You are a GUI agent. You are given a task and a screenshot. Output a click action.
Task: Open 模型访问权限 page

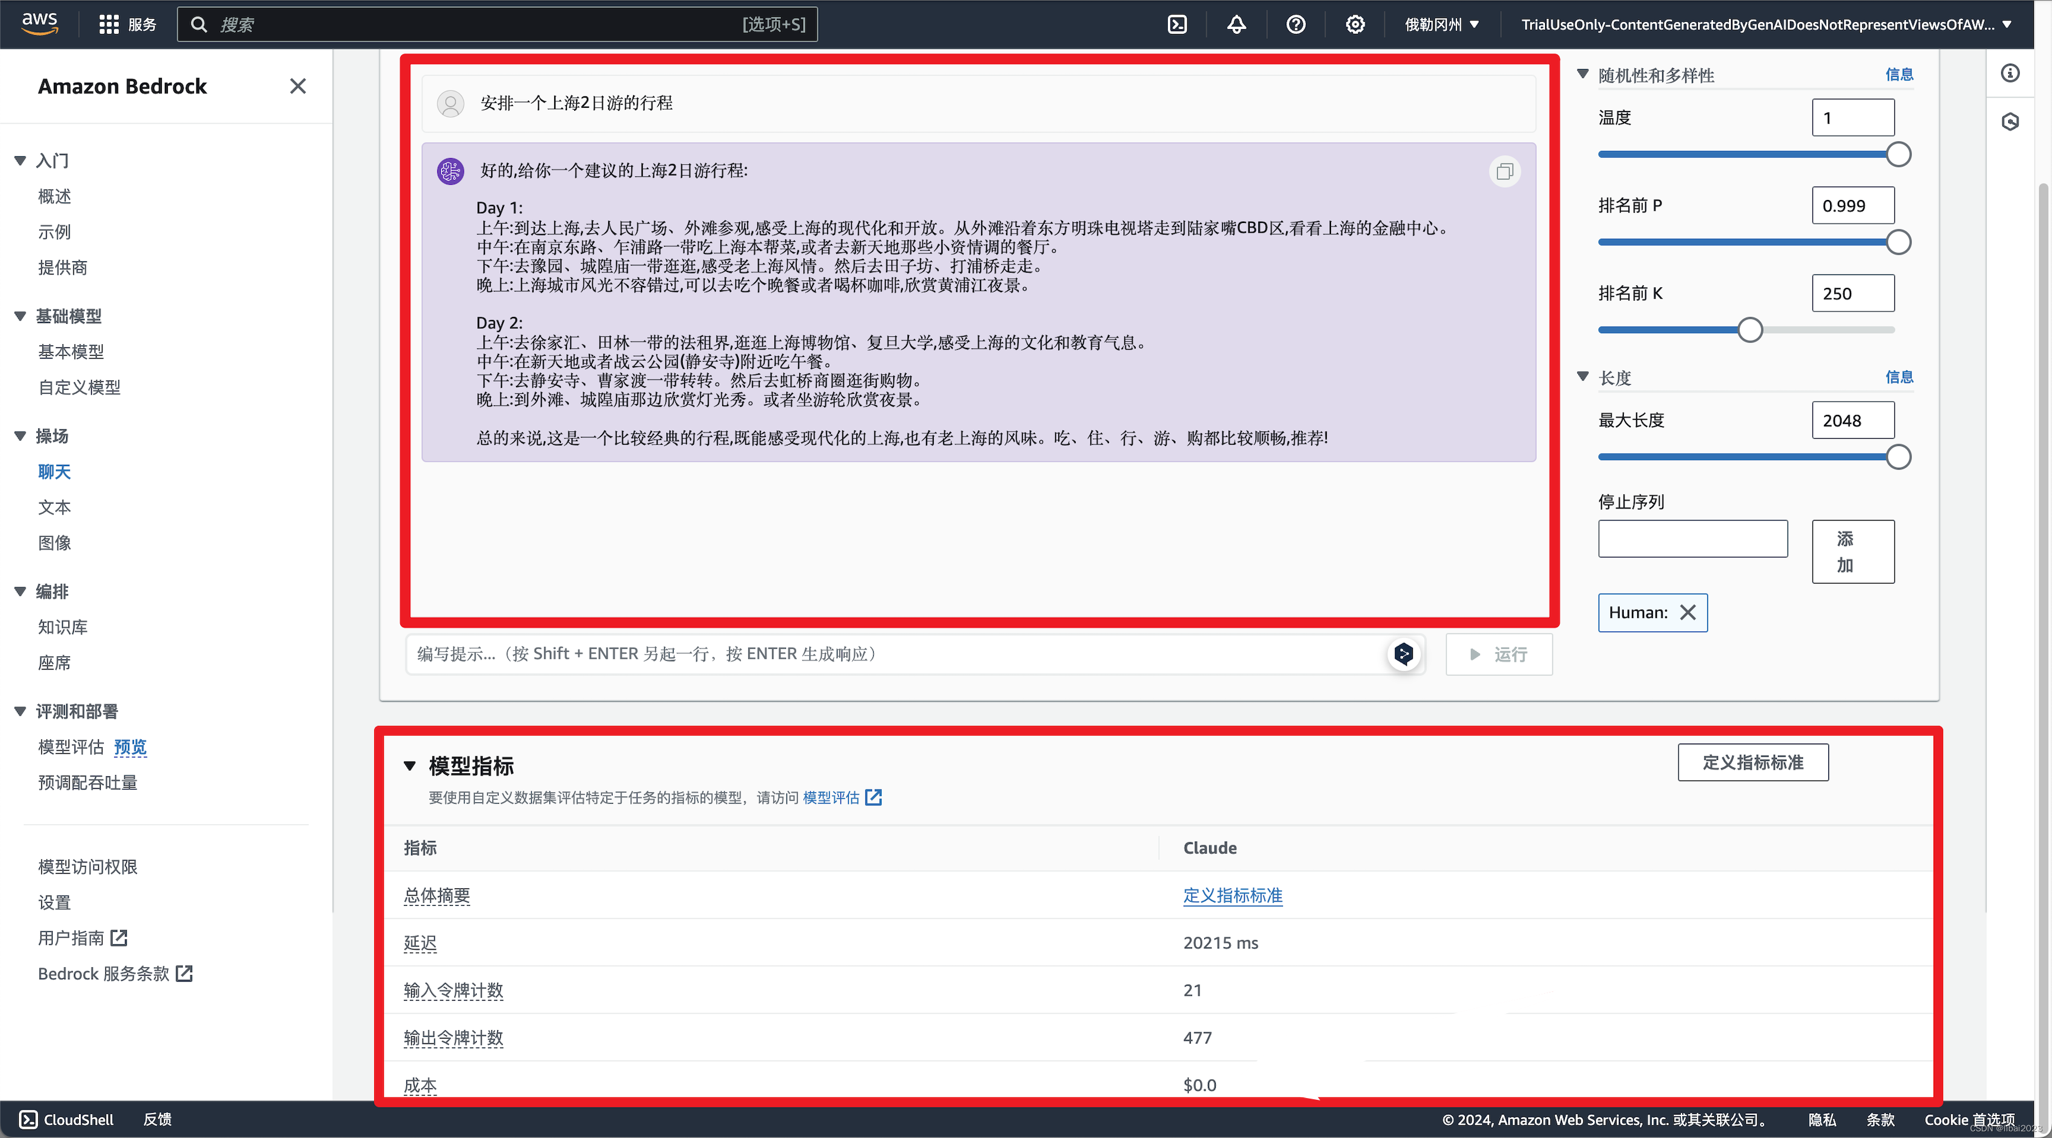click(88, 867)
